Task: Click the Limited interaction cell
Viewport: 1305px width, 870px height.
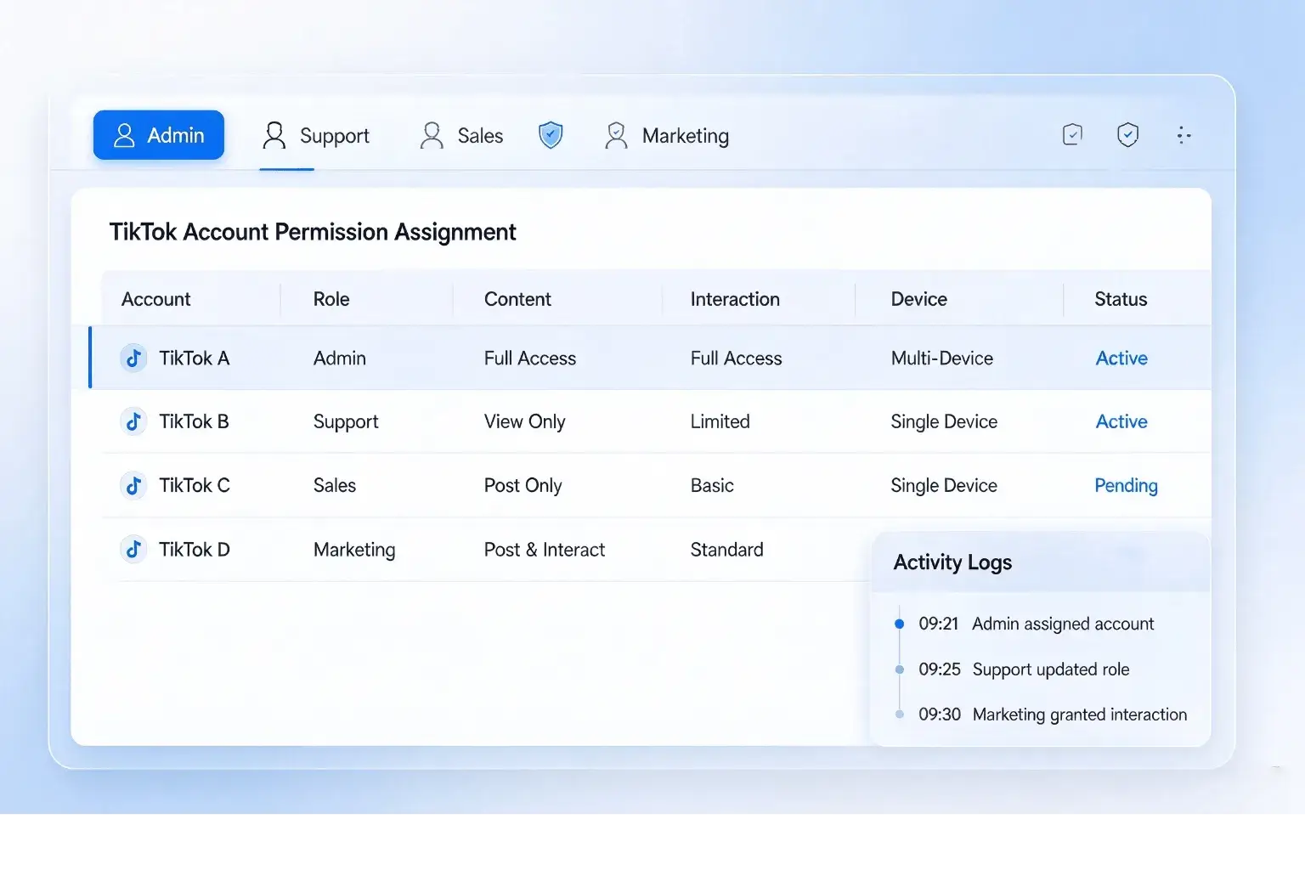Action: (720, 422)
